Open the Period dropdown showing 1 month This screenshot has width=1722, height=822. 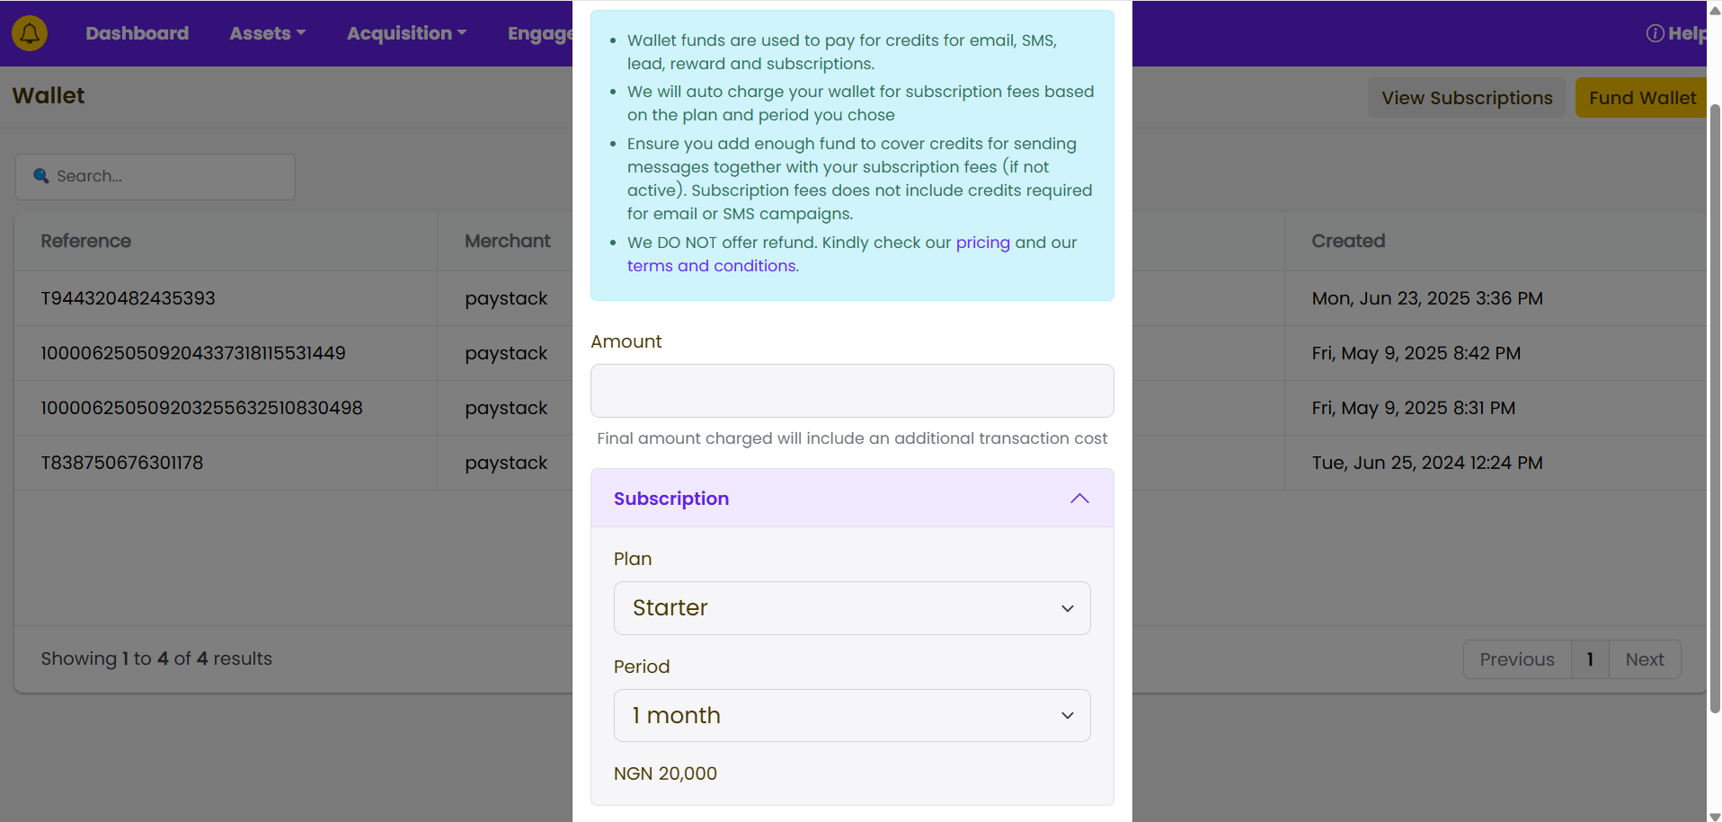click(851, 716)
